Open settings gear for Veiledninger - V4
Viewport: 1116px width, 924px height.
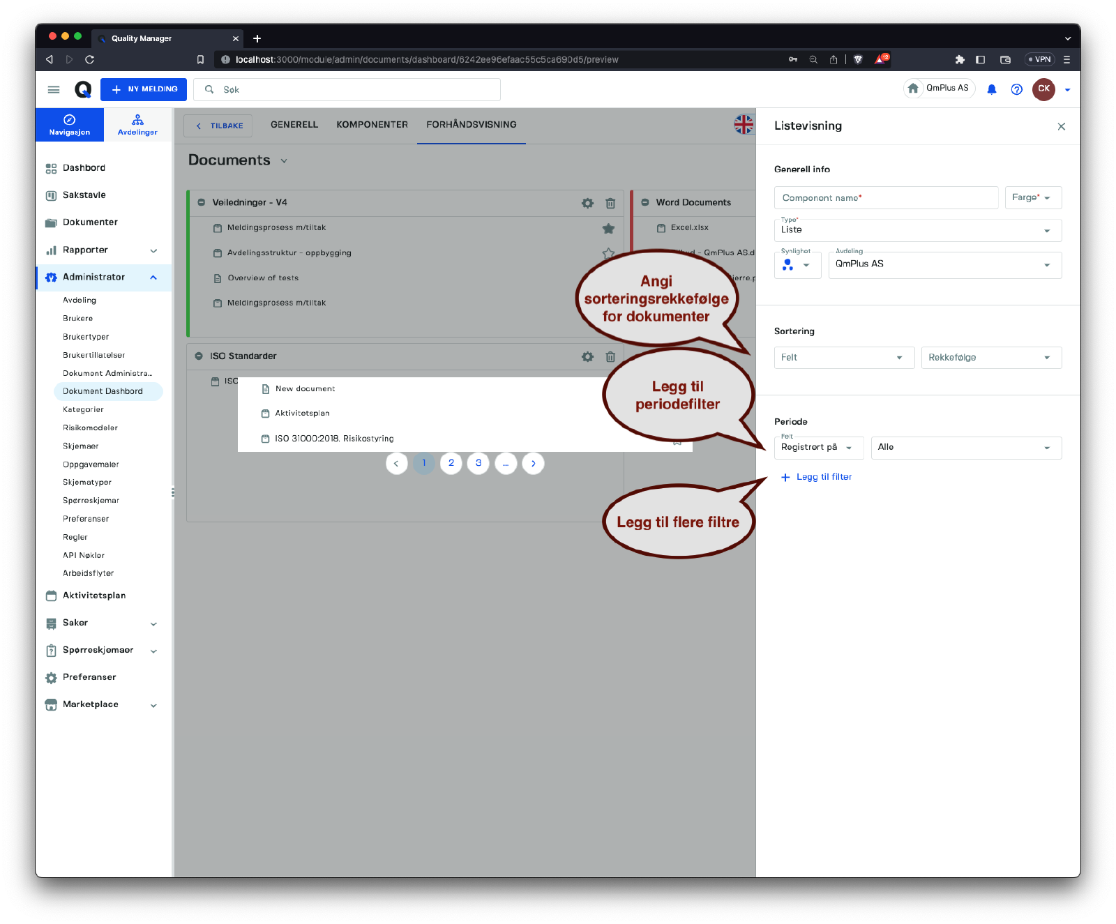pos(587,203)
